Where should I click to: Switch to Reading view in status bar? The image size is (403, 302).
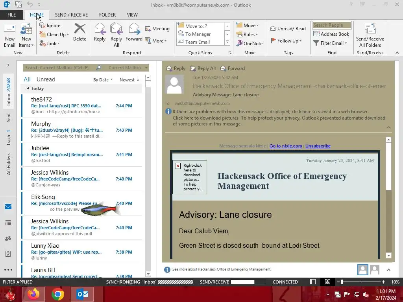click(x=327, y=282)
